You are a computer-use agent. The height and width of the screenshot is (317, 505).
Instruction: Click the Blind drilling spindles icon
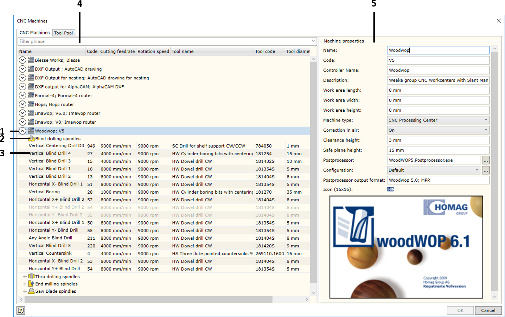tap(32, 139)
